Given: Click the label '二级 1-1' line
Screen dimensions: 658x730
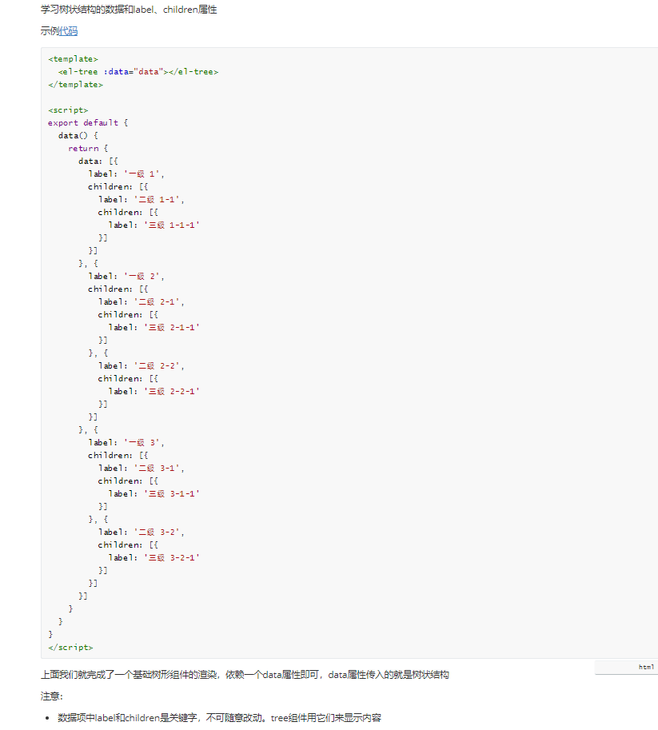Looking at the screenshot, I should 141,200.
